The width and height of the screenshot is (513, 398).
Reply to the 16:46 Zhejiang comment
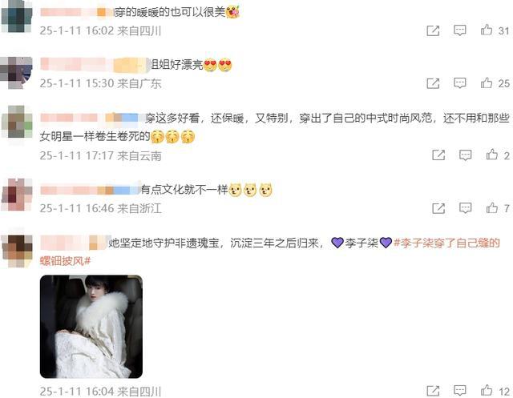(465, 208)
